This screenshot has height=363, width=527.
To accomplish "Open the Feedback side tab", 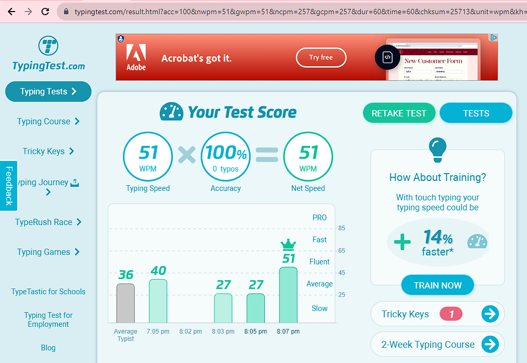I will pos(9,186).
